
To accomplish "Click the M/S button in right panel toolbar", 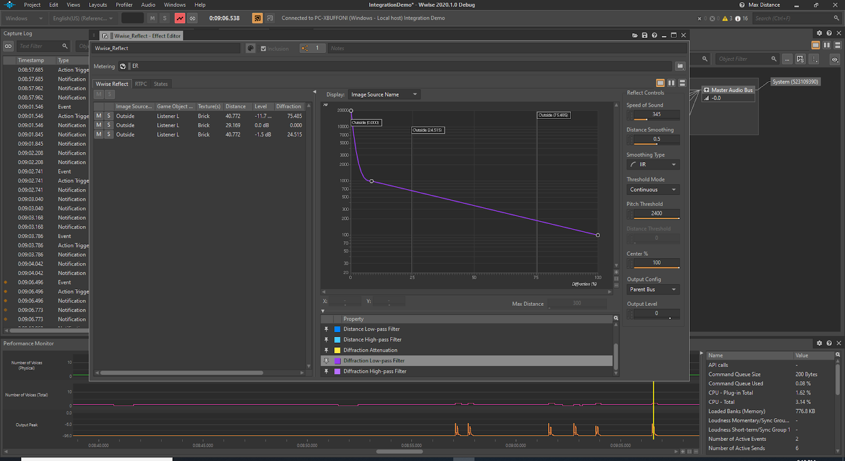I will [x=801, y=59].
